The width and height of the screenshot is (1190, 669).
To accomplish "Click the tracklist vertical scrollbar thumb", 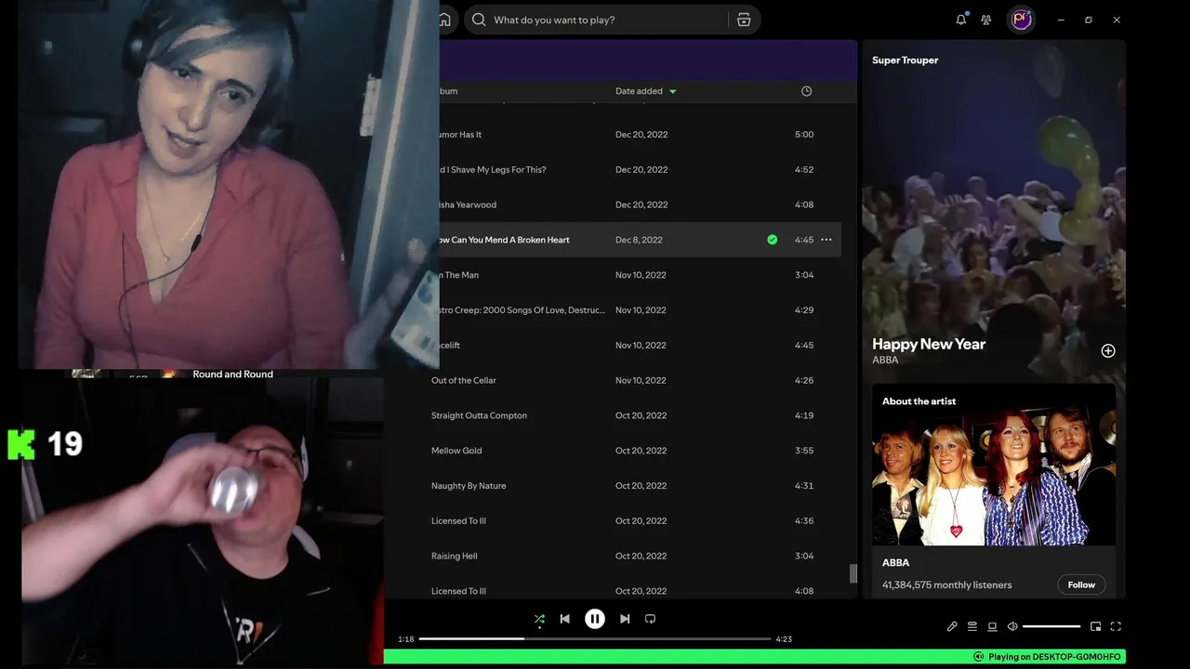I will (x=853, y=573).
